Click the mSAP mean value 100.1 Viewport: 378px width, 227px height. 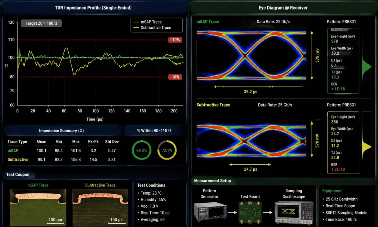click(41, 151)
